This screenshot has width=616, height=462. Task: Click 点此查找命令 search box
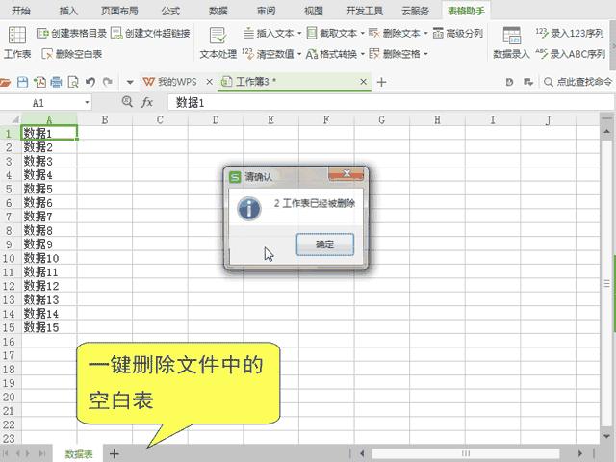point(577,82)
